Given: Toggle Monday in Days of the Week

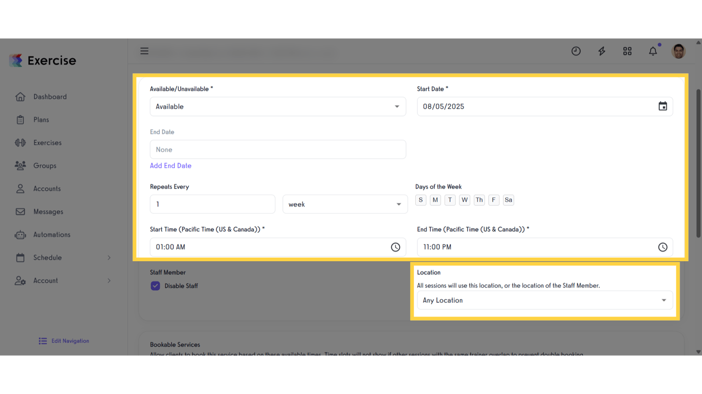Looking at the screenshot, I should 435,200.
